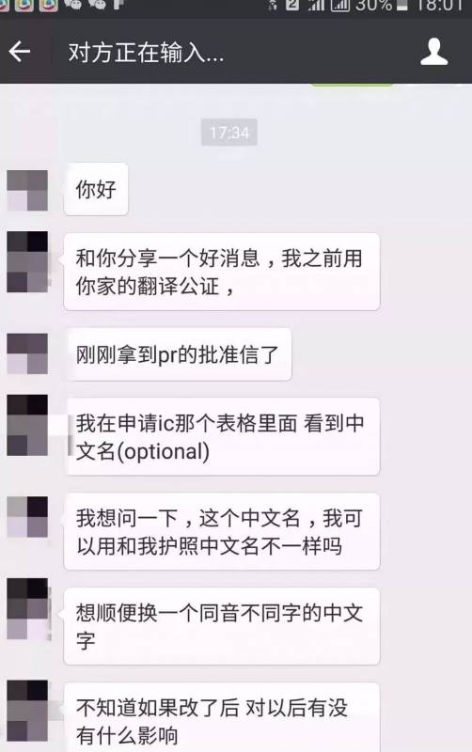This screenshot has height=752, width=472.
Task: Select the 你好 message bubble
Action: [96, 189]
